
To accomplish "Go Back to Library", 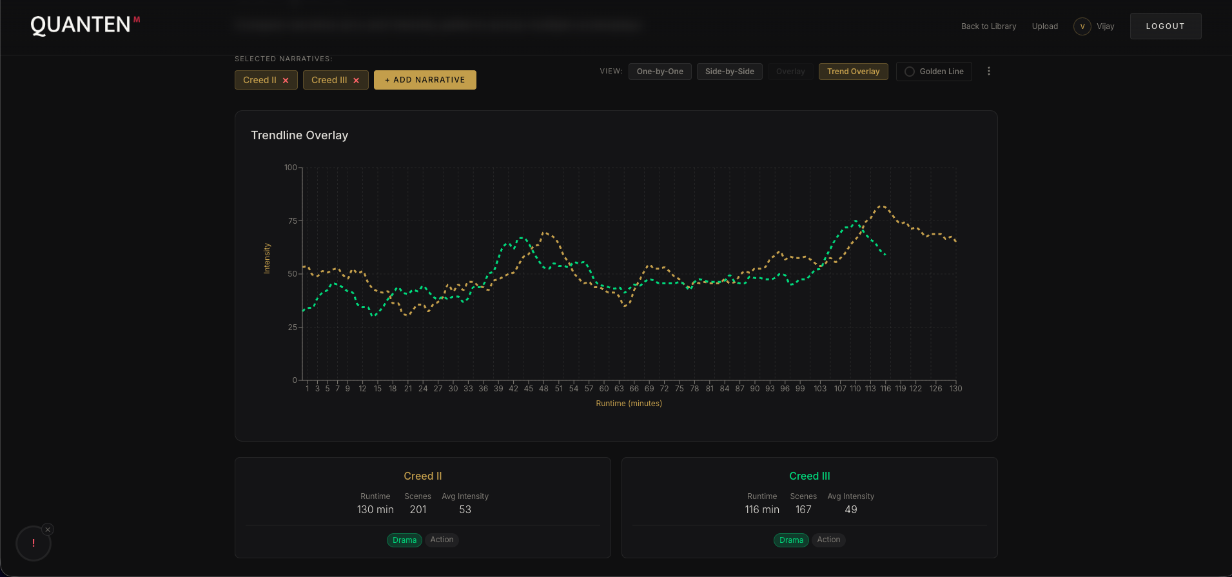I will pos(988,26).
